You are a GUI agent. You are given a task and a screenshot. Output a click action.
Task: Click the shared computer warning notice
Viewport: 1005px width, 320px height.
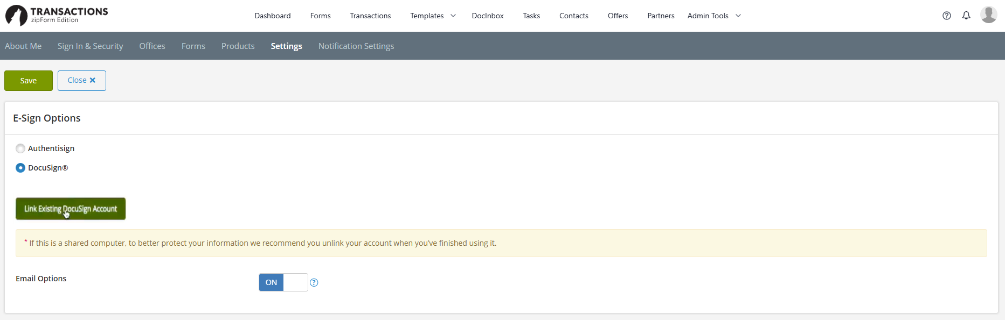coord(501,243)
